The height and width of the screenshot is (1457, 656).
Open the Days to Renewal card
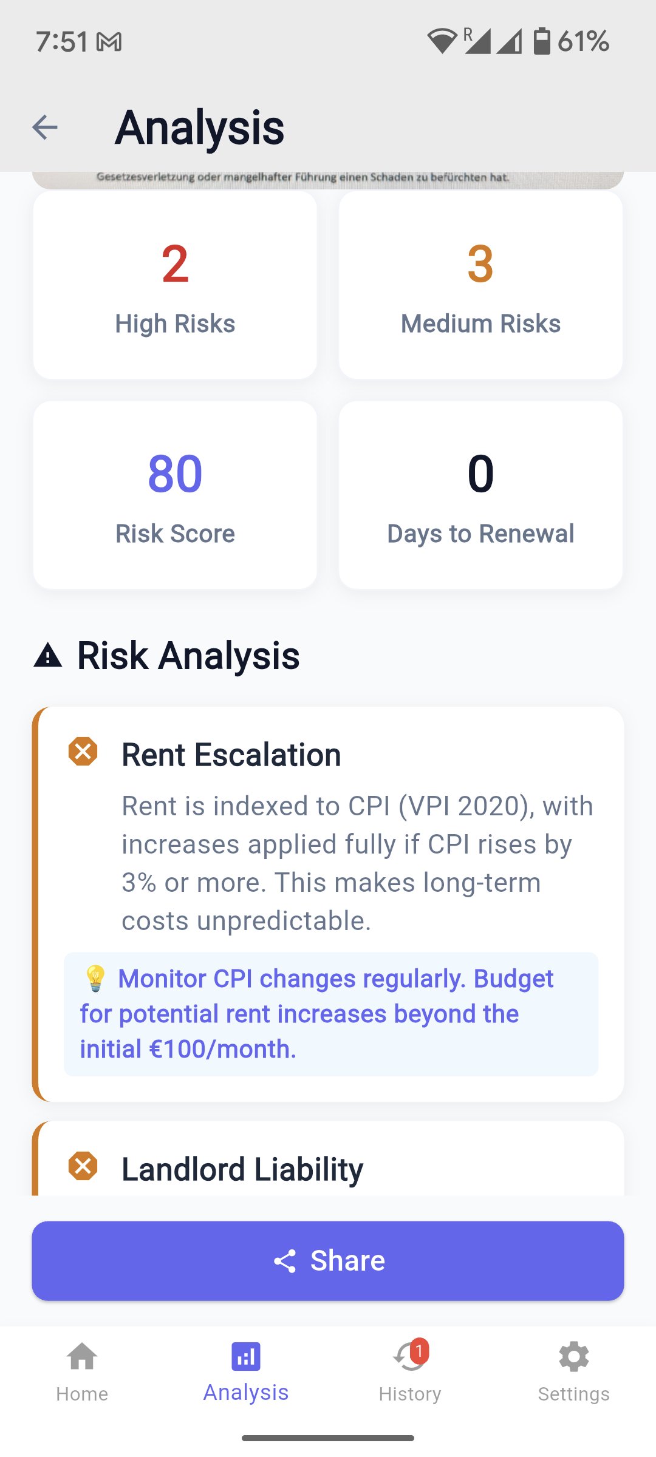(480, 495)
